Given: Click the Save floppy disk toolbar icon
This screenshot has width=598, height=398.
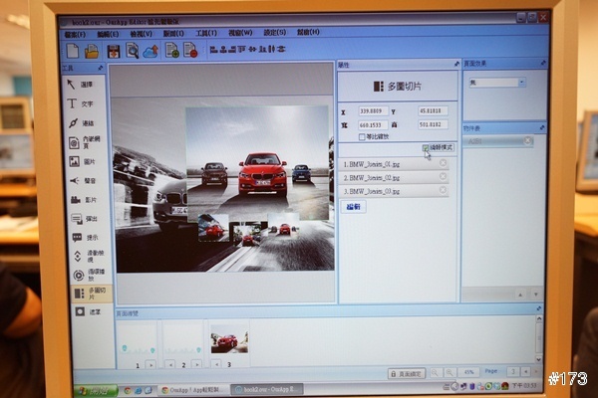Looking at the screenshot, I should point(113,51).
